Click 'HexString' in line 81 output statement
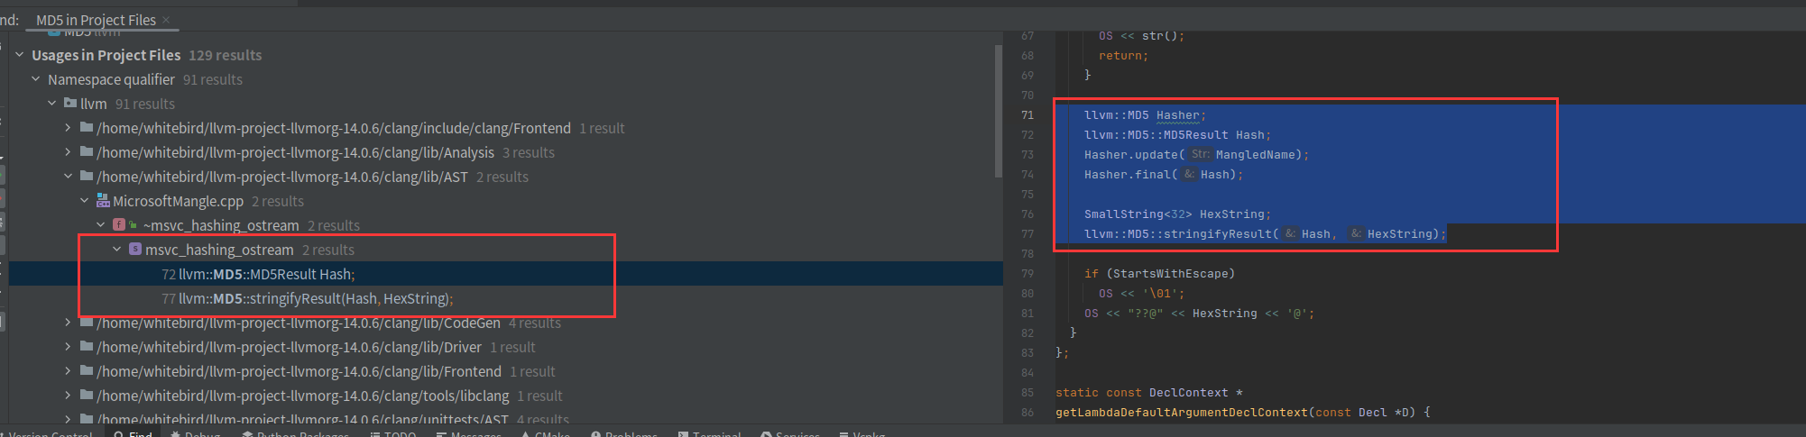 coord(1225,313)
